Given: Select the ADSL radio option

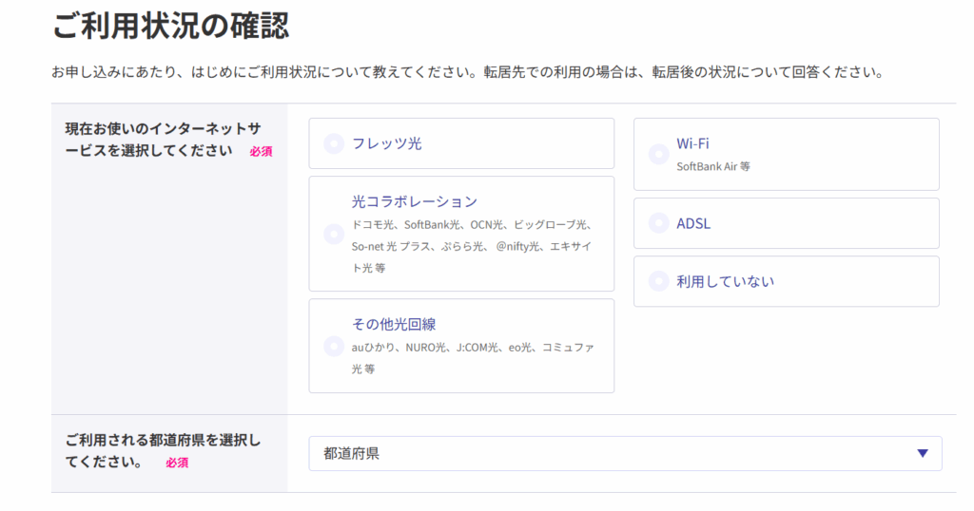Looking at the screenshot, I should point(658,223).
